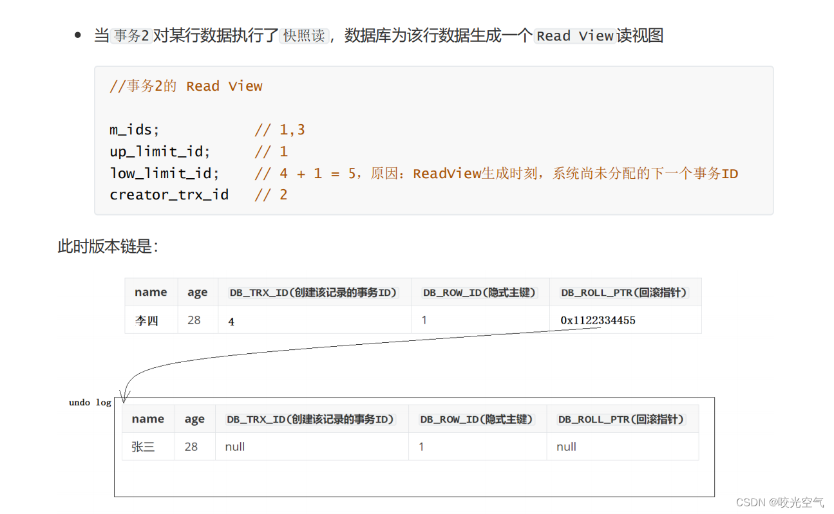Click the '// 1,3' comment
This screenshot has height=514, width=834.
tap(280, 130)
